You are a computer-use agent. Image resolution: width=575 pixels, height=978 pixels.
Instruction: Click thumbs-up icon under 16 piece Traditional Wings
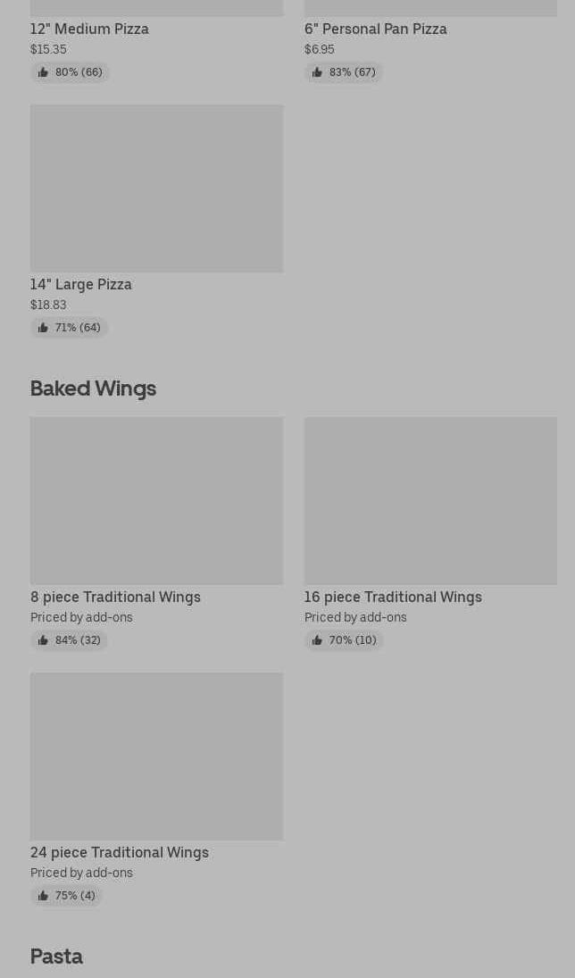pyautogui.click(x=317, y=640)
